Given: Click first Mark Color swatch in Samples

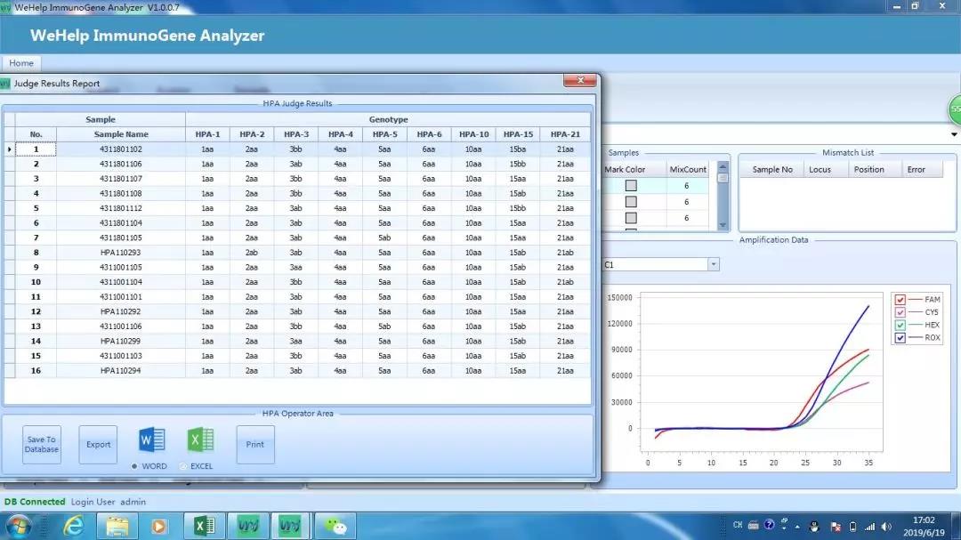Looking at the screenshot, I should pos(631,185).
